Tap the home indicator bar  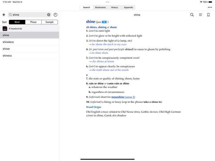pos(107,159)
